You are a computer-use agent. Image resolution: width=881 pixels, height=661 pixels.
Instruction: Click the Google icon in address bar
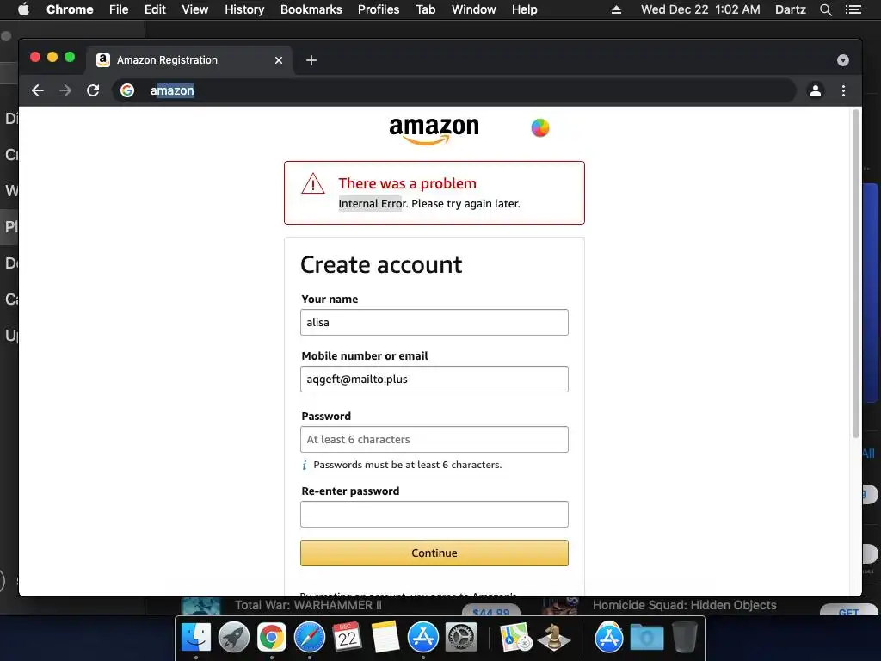(x=127, y=90)
